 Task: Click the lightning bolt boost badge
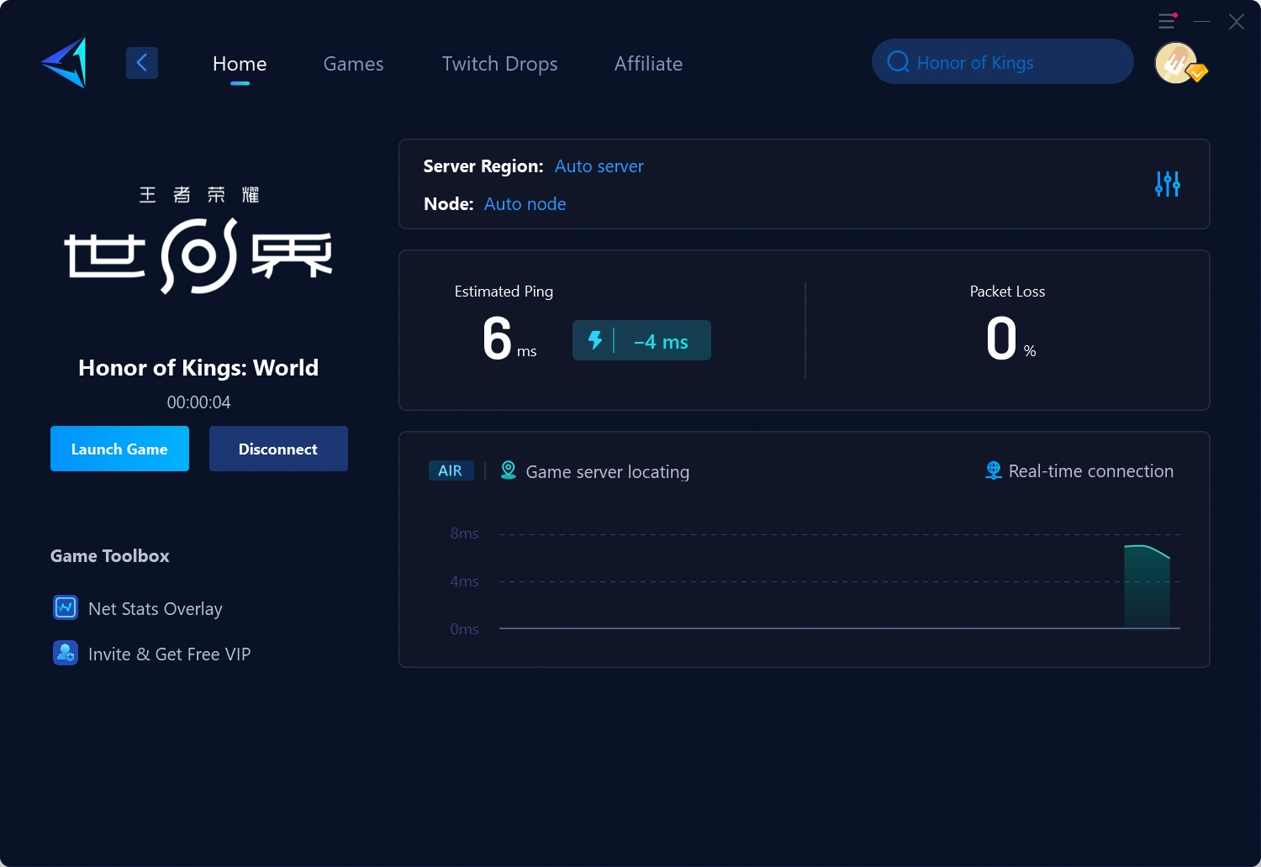click(x=595, y=340)
